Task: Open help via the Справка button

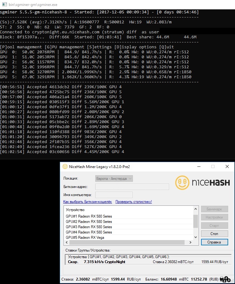Action: point(214,242)
